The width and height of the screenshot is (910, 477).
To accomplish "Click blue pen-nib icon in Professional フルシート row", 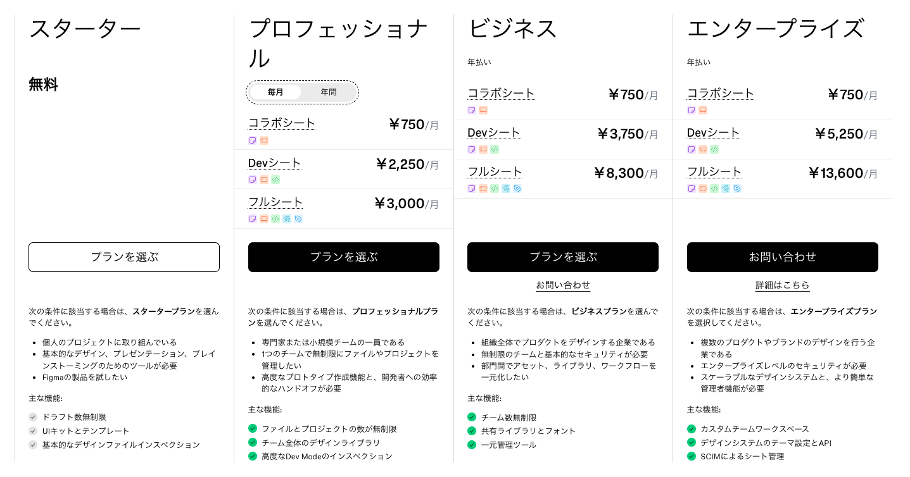I will click(298, 219).
